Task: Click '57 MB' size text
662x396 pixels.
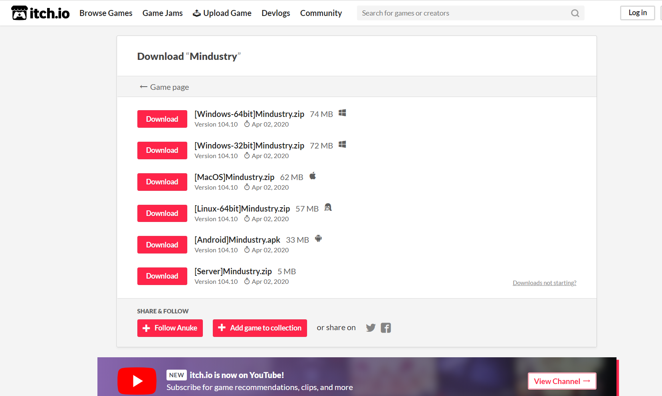Action: (307, 209)
